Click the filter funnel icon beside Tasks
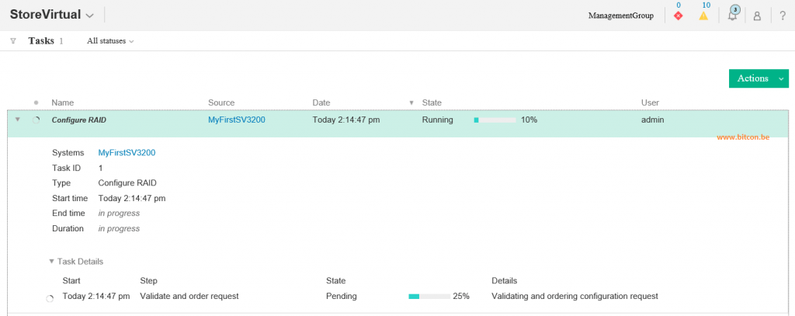Image resolution: width=795 pixels, height=316 pixels. pyautogui.click(x=13, y=41)
